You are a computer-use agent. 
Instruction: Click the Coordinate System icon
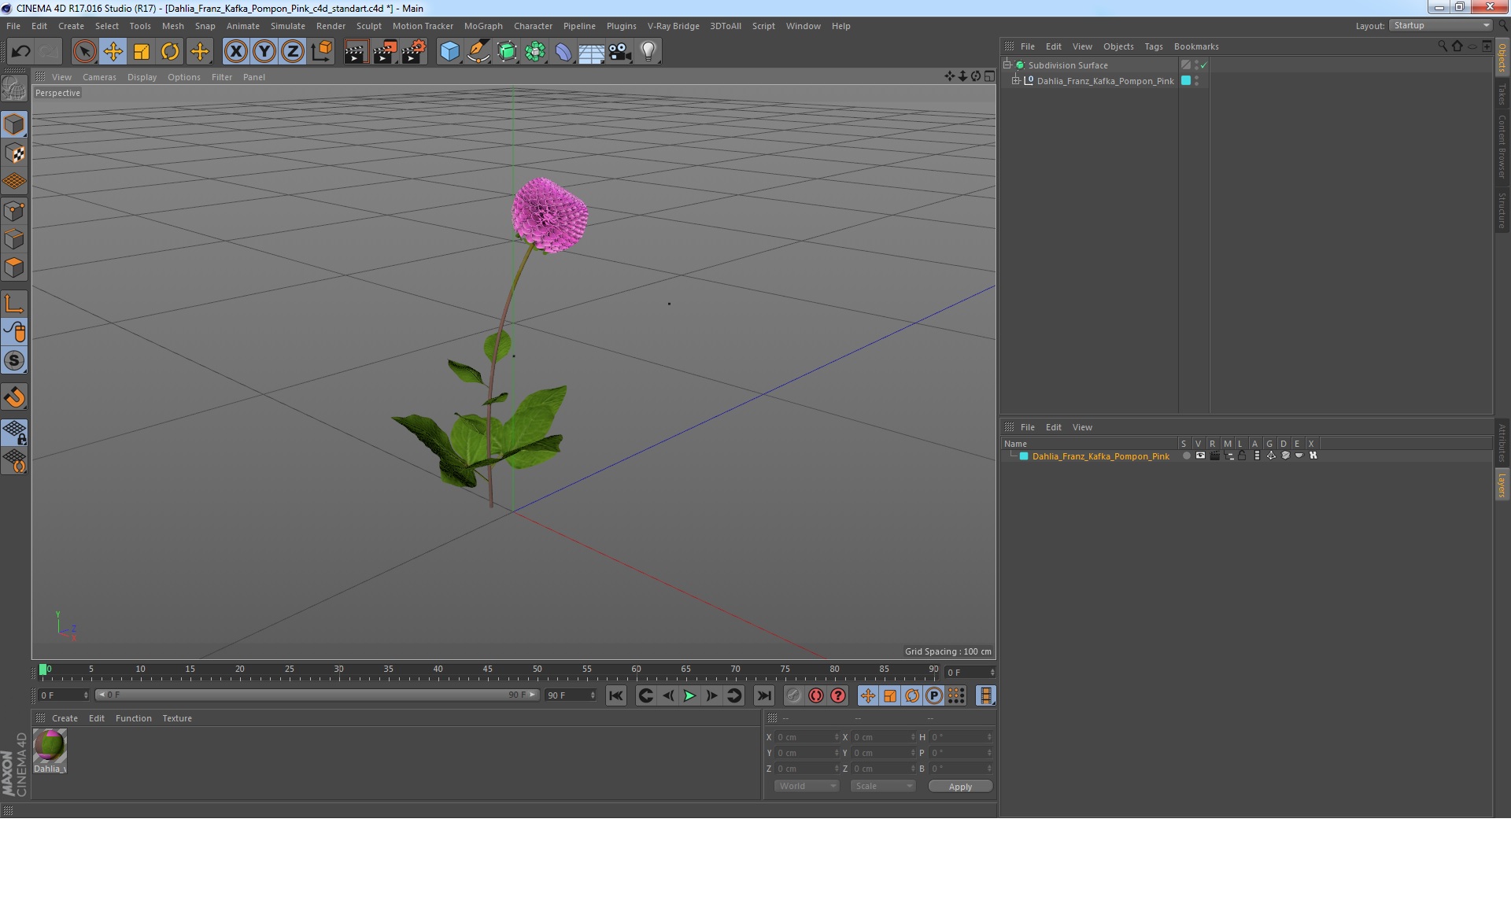321,52
